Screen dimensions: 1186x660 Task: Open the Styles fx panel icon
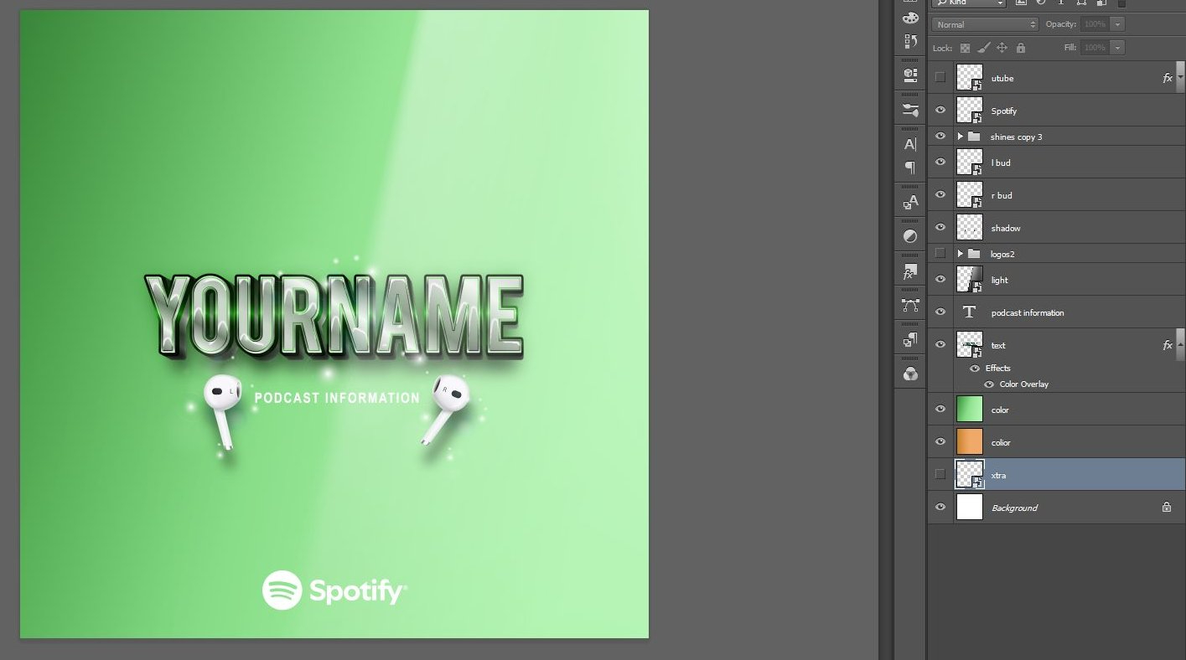[x=910, y=272]
